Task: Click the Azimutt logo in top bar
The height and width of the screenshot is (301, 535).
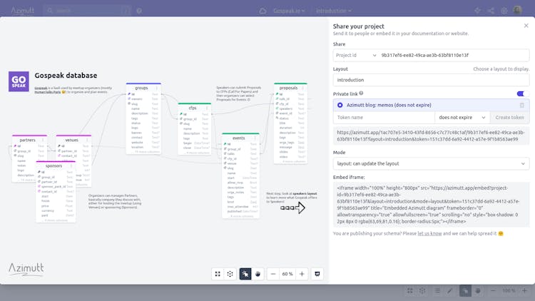Action: (x=23, y=11)
